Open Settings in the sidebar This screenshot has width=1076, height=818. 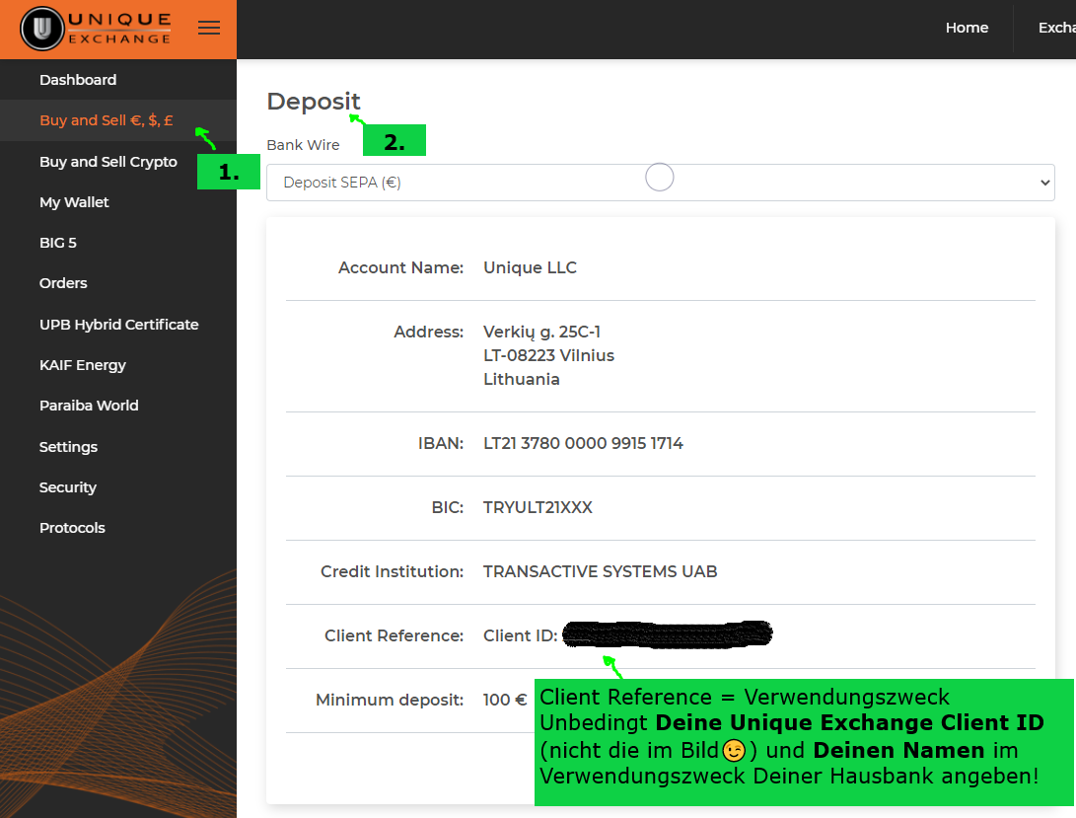[x=68, y=446]
